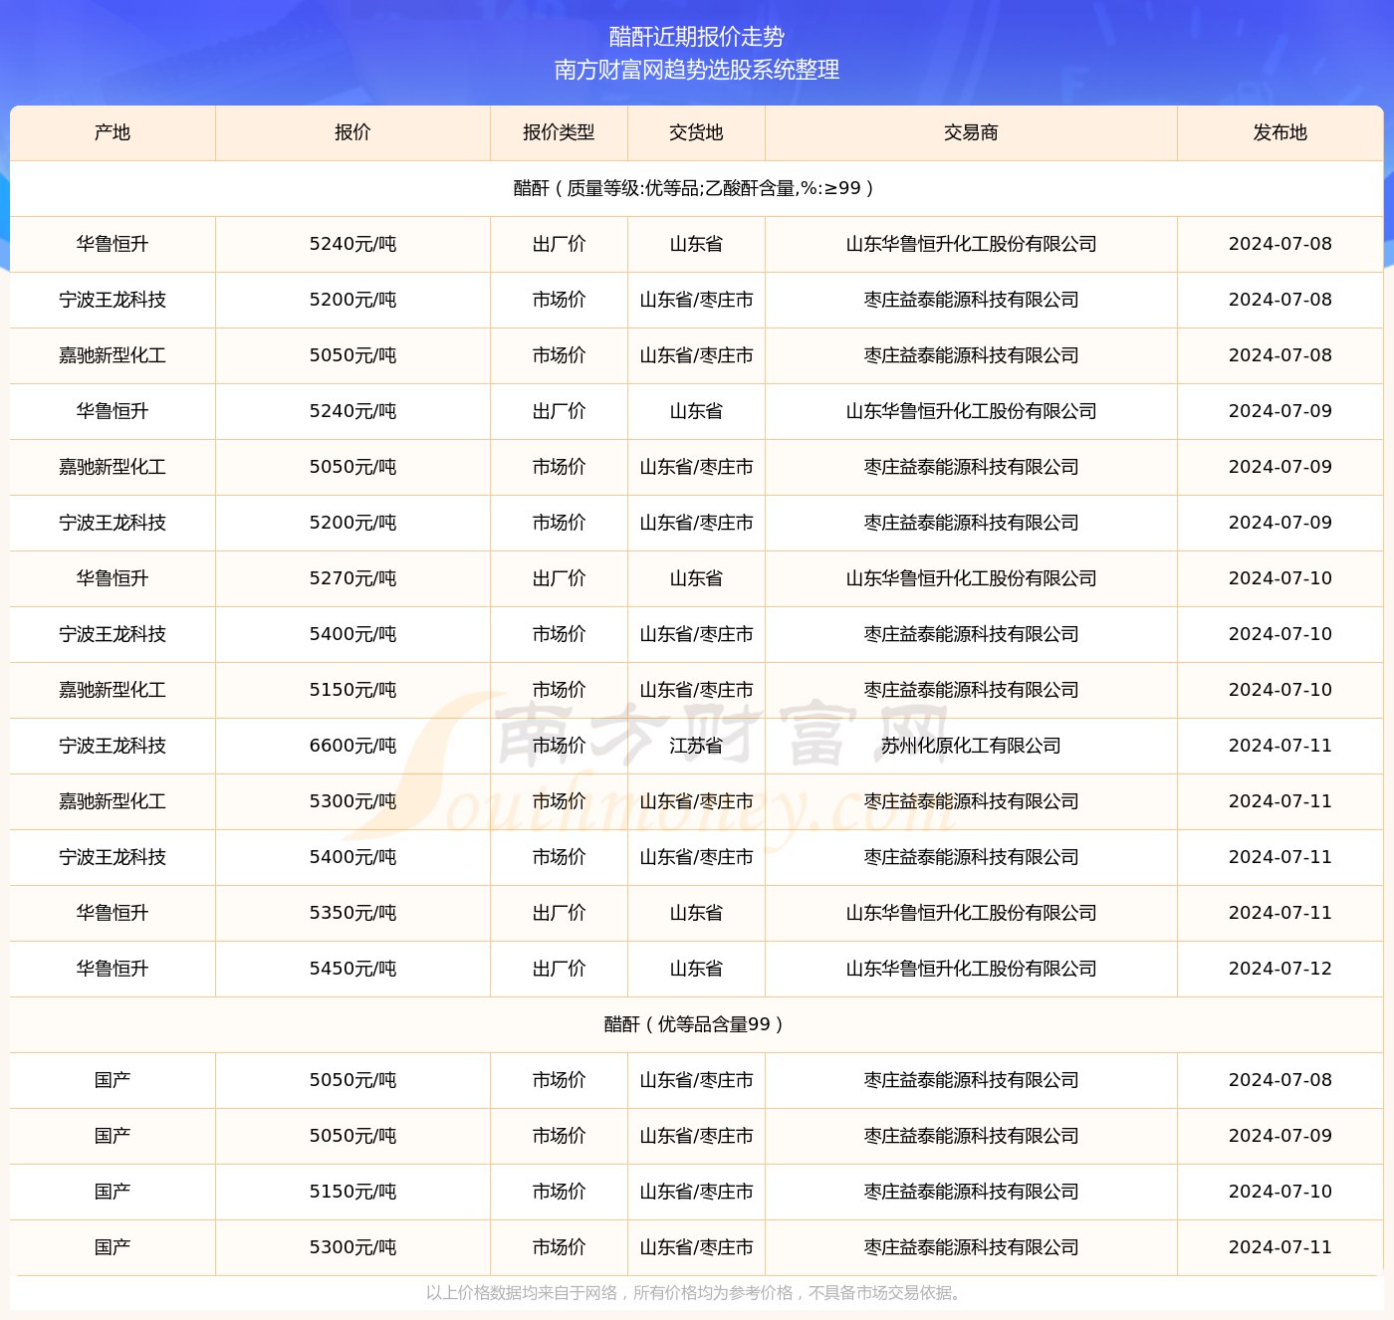Click 山东省/枣庄市 in the 国产 2024-07-09 row
This screenshot has width=1394, height=1320.
click(x=696, y=1136)
